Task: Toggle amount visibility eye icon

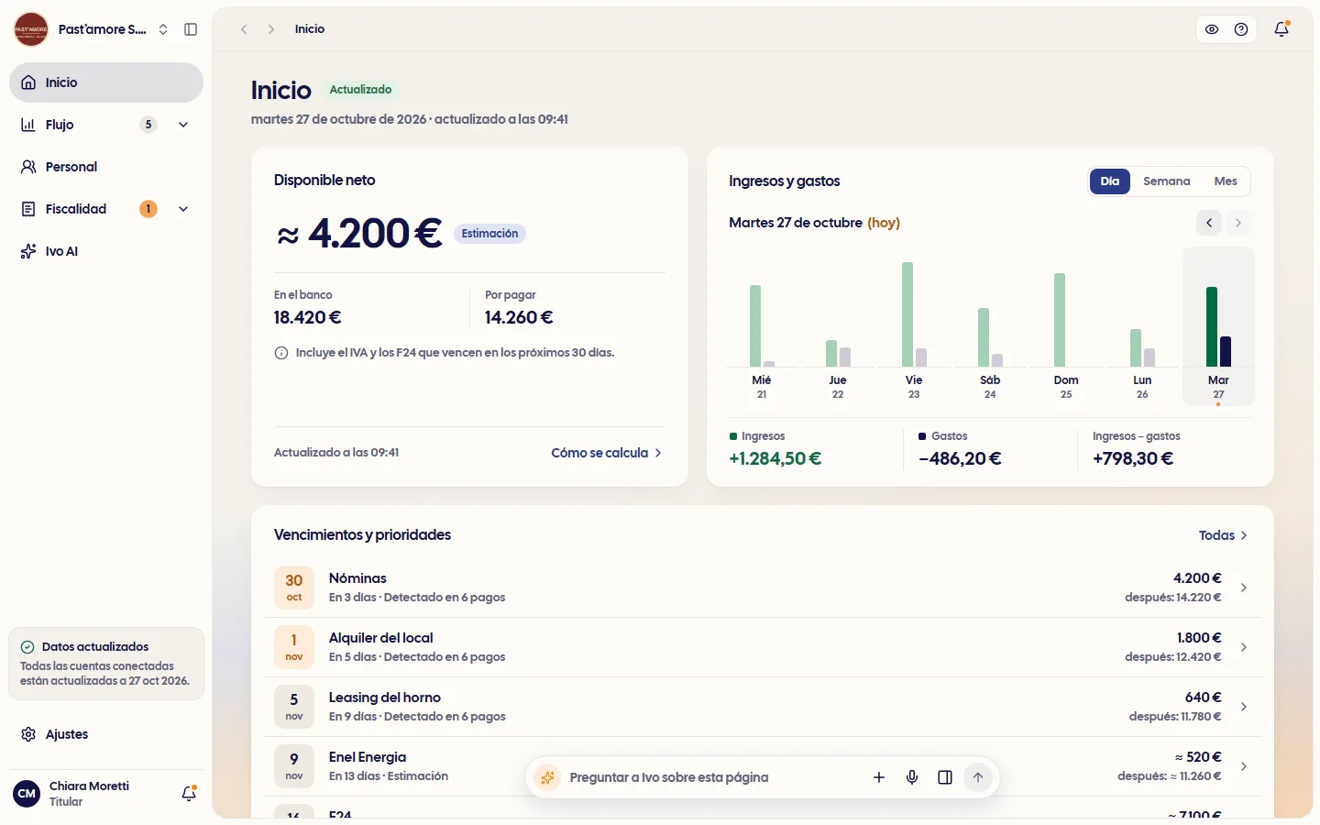Action: 1212,29
